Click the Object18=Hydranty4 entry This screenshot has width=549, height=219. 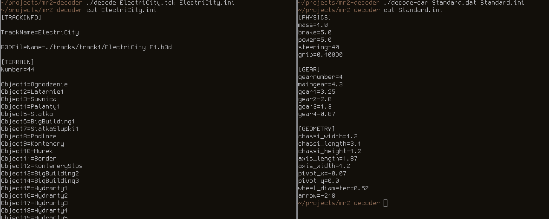(34, 211)
